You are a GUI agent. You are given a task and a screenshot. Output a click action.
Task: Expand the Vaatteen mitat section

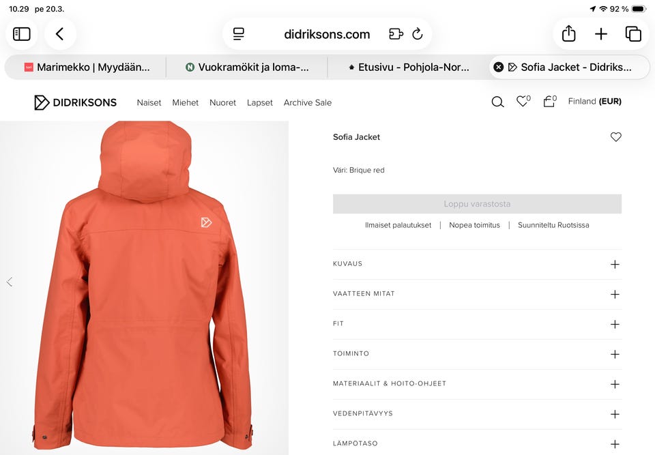tap(615, 294)
